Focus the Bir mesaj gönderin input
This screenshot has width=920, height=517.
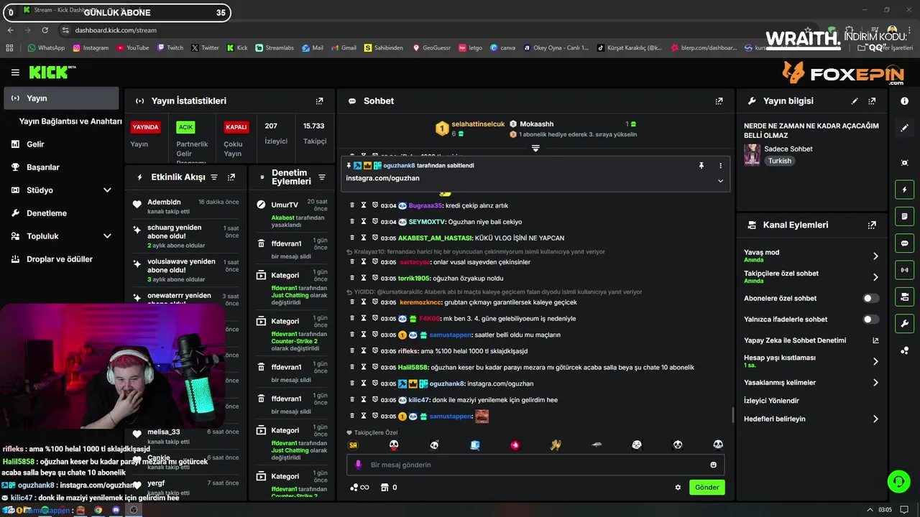[x=535, y=465]
